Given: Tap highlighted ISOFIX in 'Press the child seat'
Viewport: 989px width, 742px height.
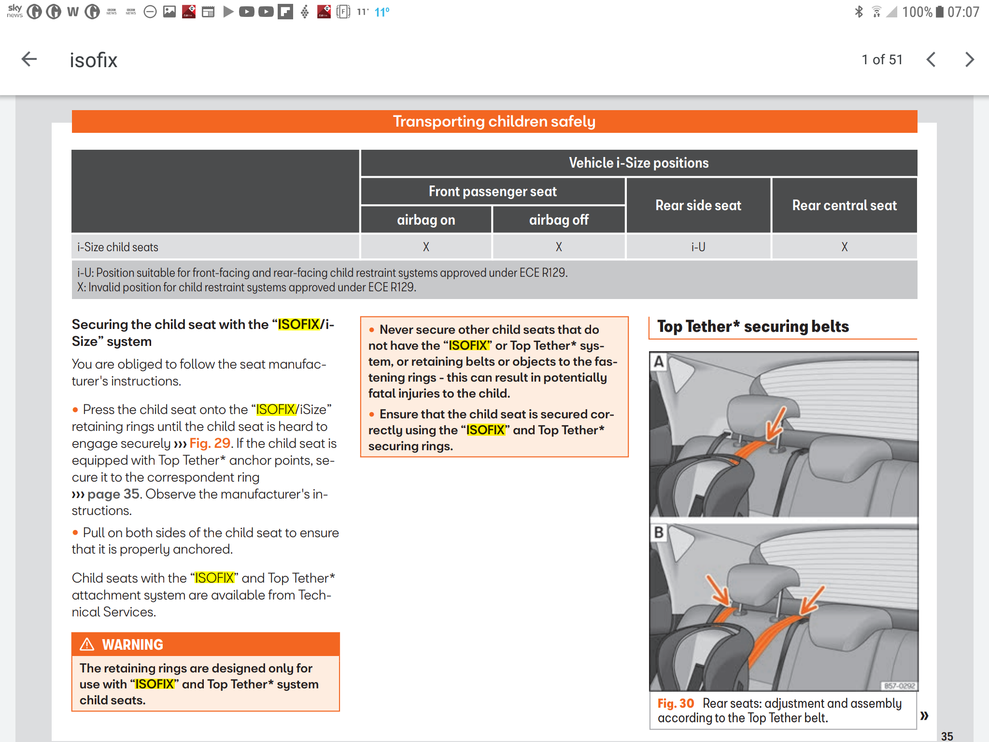Looking at the screenshot, I should [275, 409].
